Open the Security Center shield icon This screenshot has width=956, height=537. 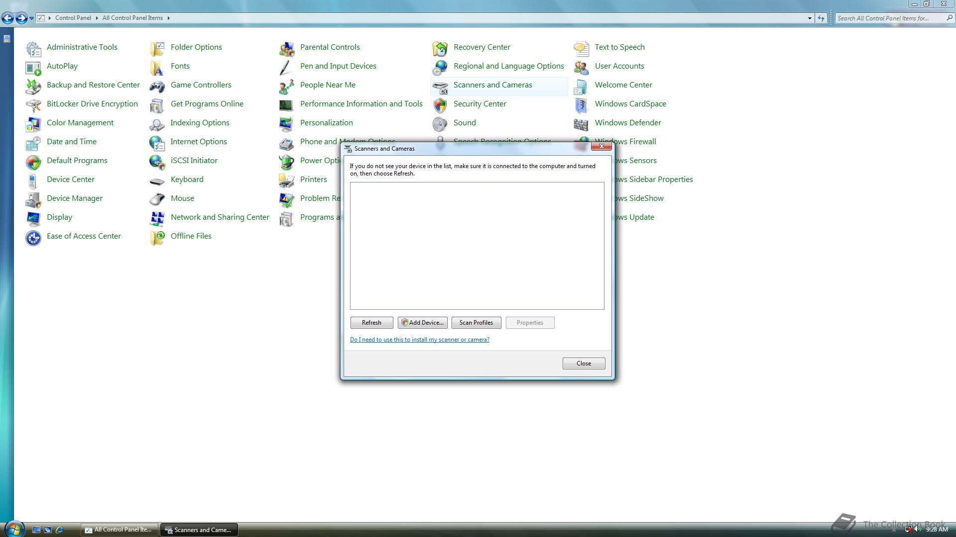(x=440, y=105)
